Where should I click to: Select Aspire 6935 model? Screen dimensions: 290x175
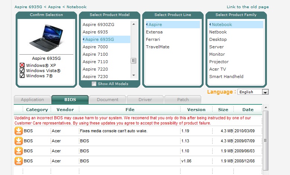pyautogui.click(x=106, y=32)
